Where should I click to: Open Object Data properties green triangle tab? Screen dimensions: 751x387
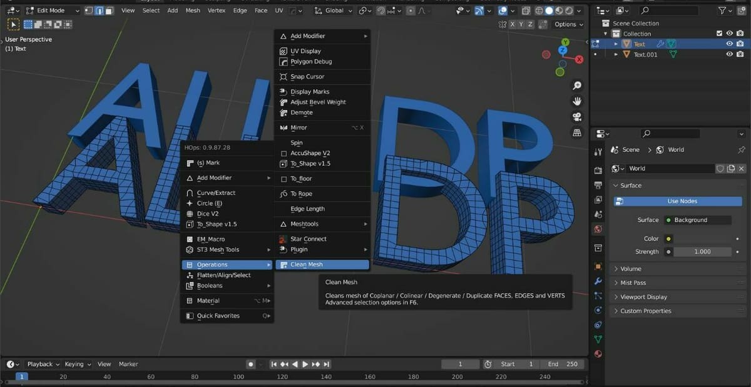point(598,339)
